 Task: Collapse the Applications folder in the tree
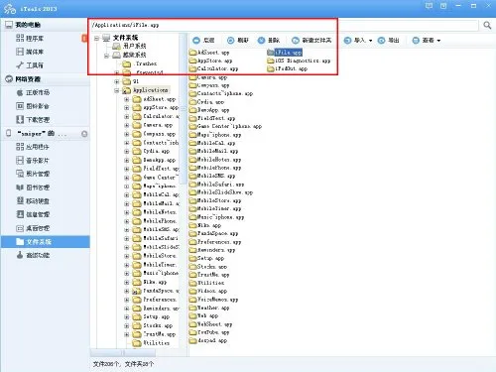tap(116, 90)
